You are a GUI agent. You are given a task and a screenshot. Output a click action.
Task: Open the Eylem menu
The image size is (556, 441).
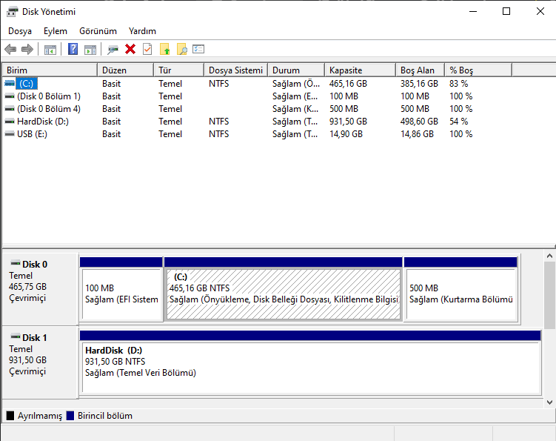click(56, 31)
